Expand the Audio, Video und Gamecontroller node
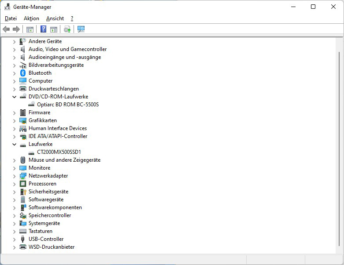 coord(14,50)
